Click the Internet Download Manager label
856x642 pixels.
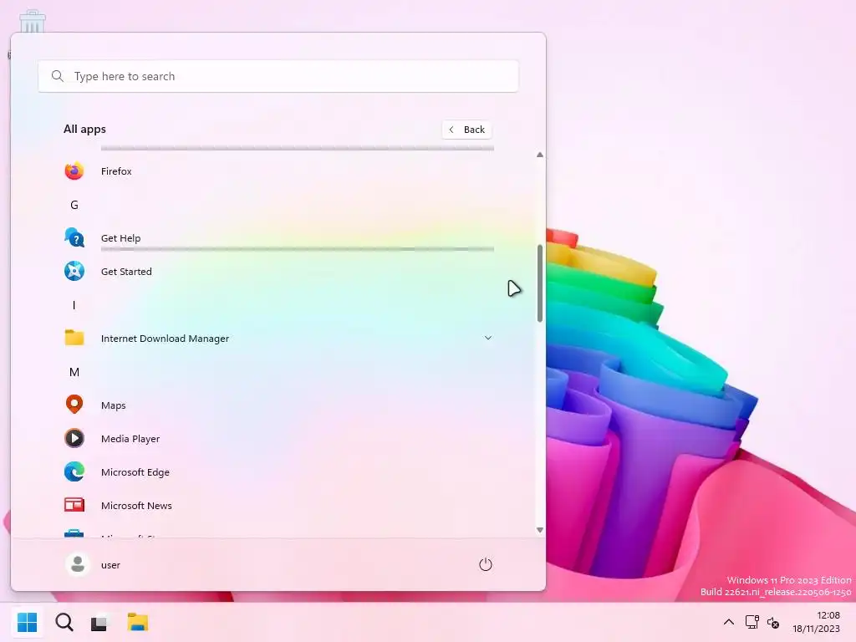pyautogui.click(x=165, y=339)
